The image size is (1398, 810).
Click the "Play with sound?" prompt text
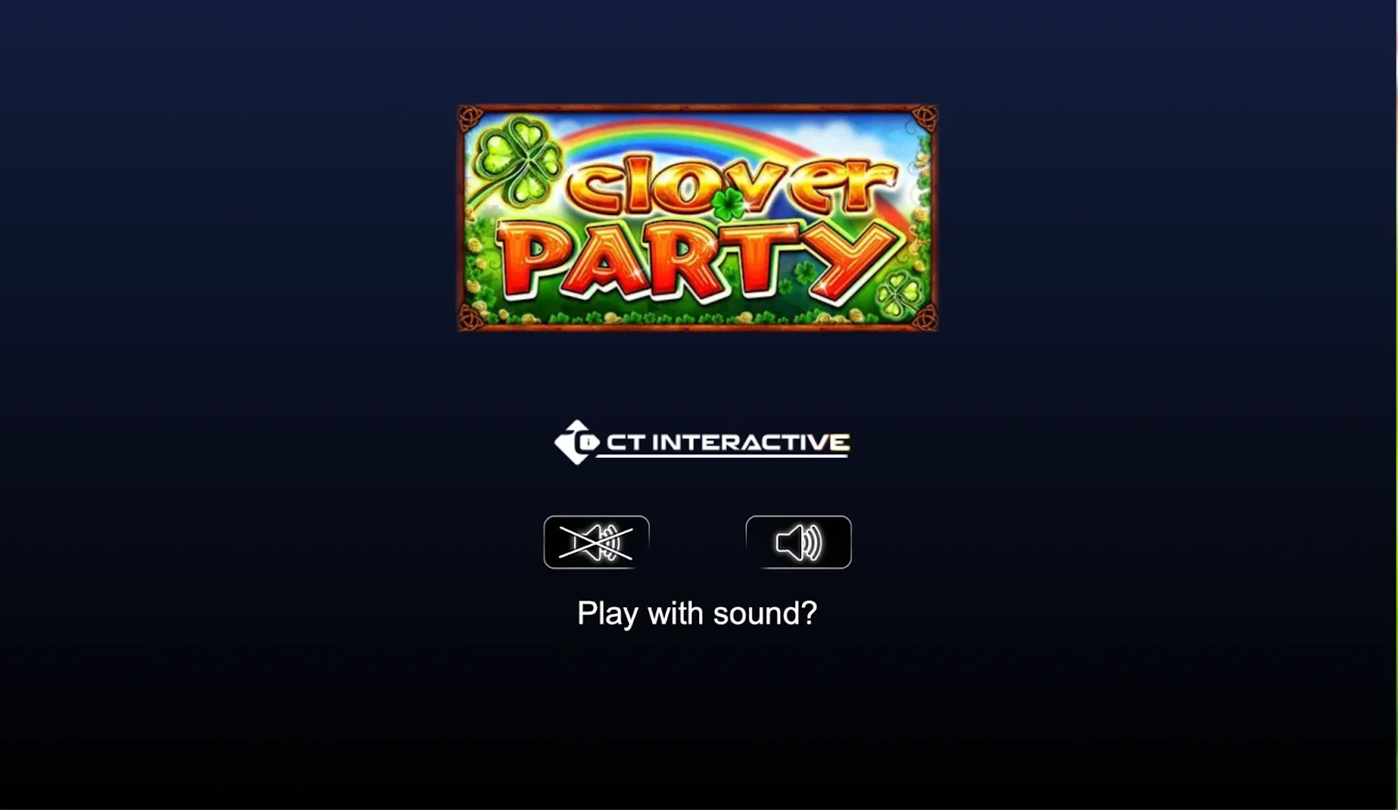pyautogui.click(x=697, y=613)
